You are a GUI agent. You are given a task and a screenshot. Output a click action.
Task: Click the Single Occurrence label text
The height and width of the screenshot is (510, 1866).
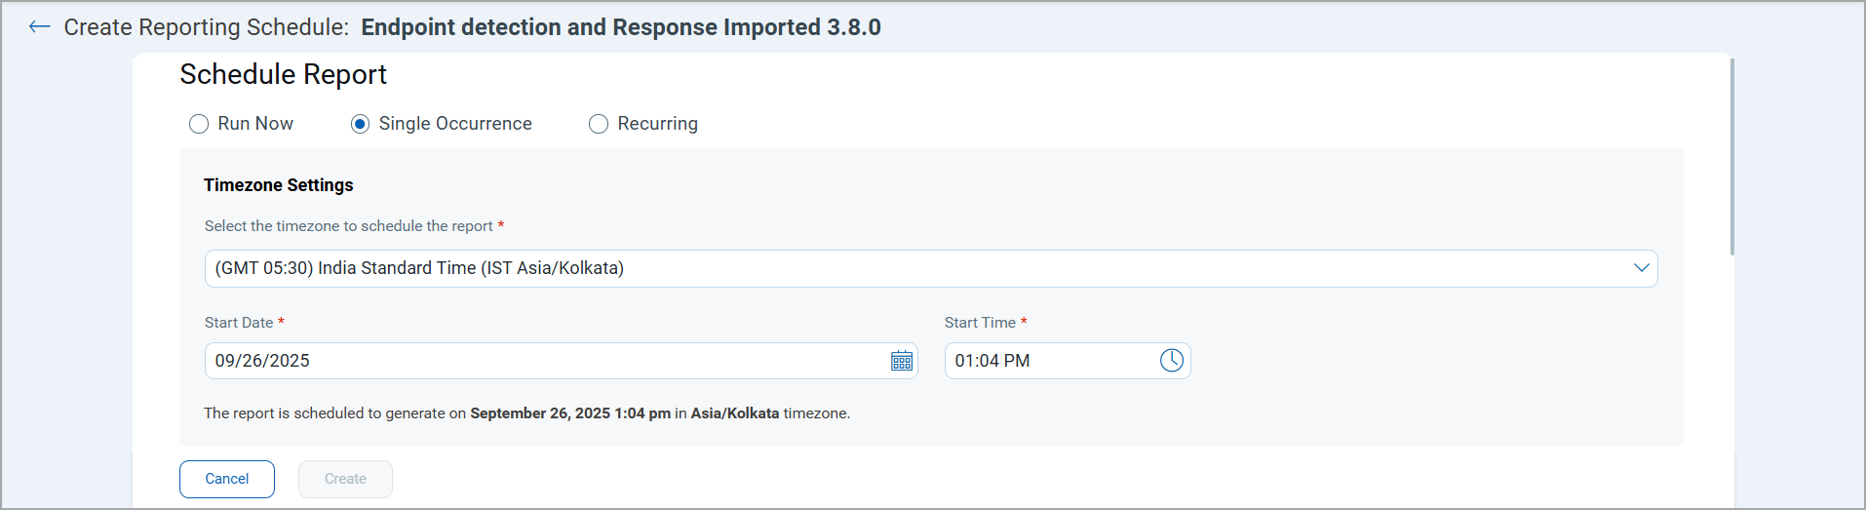coord(455,124)
